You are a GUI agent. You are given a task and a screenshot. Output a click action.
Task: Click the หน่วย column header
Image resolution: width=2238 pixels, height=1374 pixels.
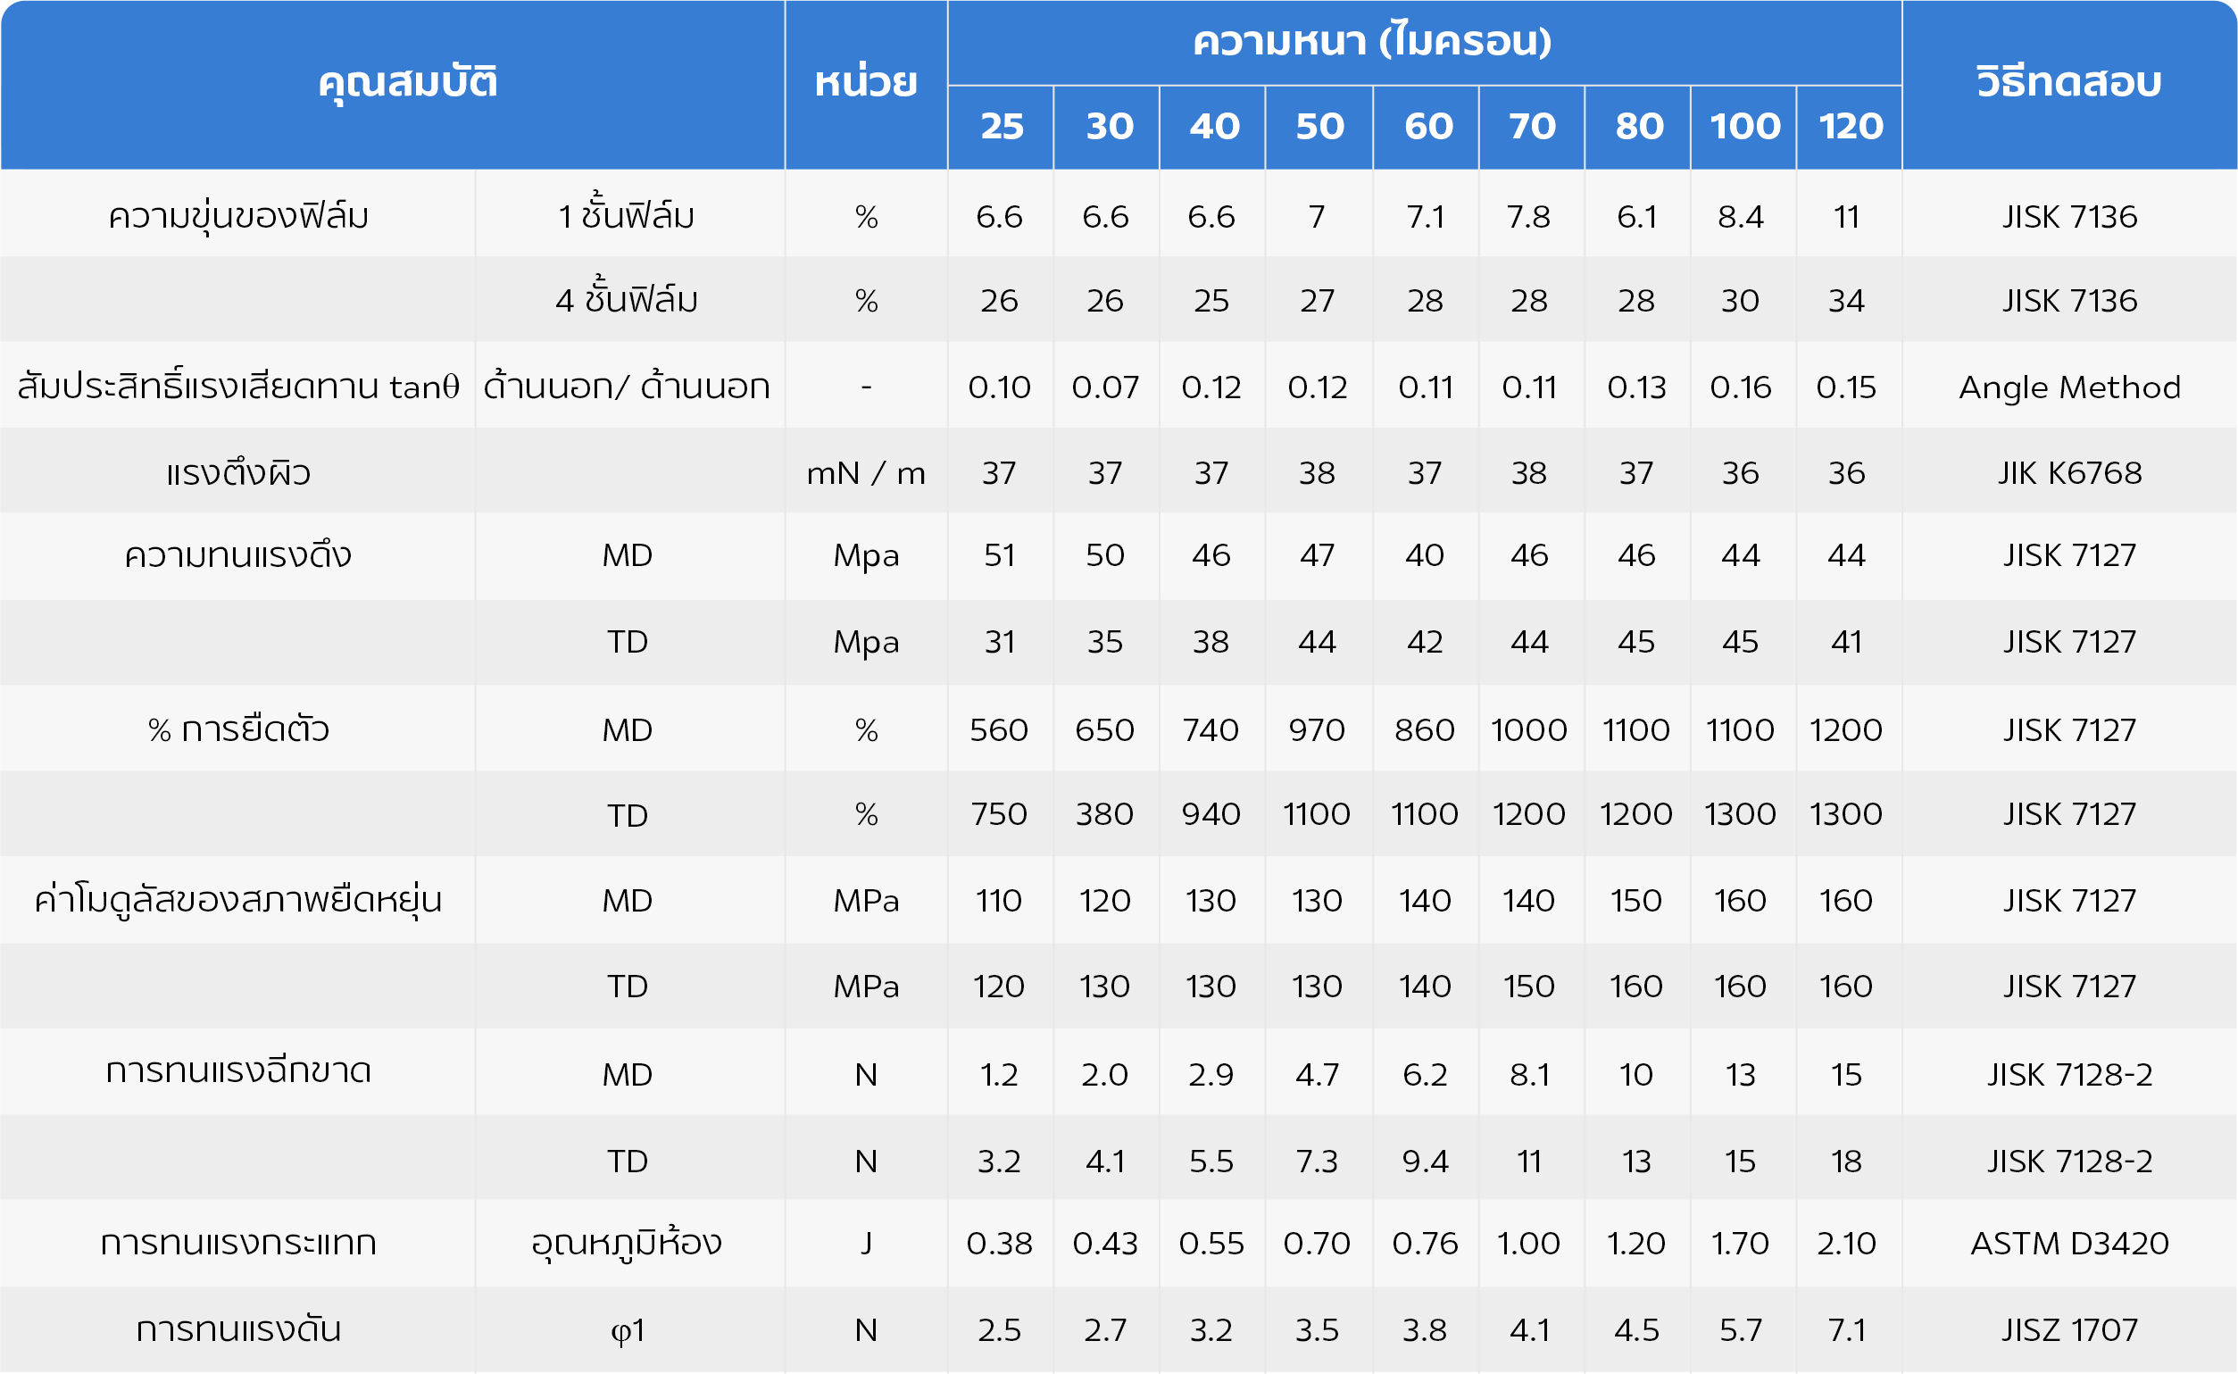coord(865,83)
